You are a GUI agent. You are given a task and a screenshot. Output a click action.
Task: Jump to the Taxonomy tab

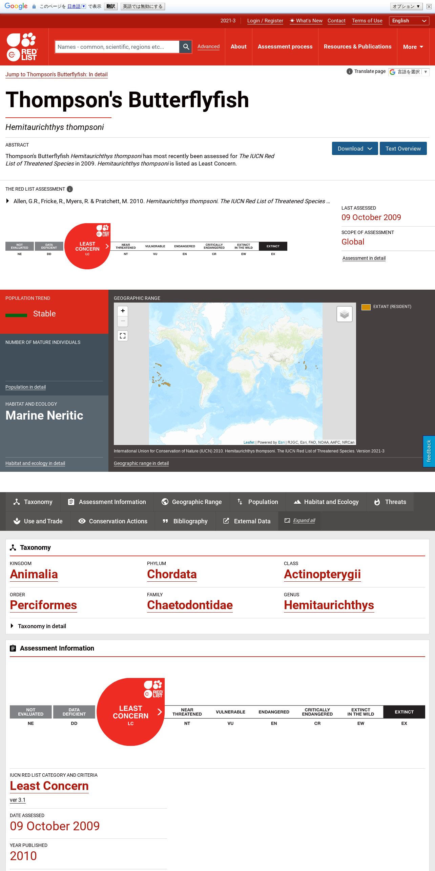[x=33, y=502]
